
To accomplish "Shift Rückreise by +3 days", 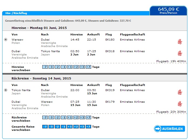I will click(x=82, y=117).
